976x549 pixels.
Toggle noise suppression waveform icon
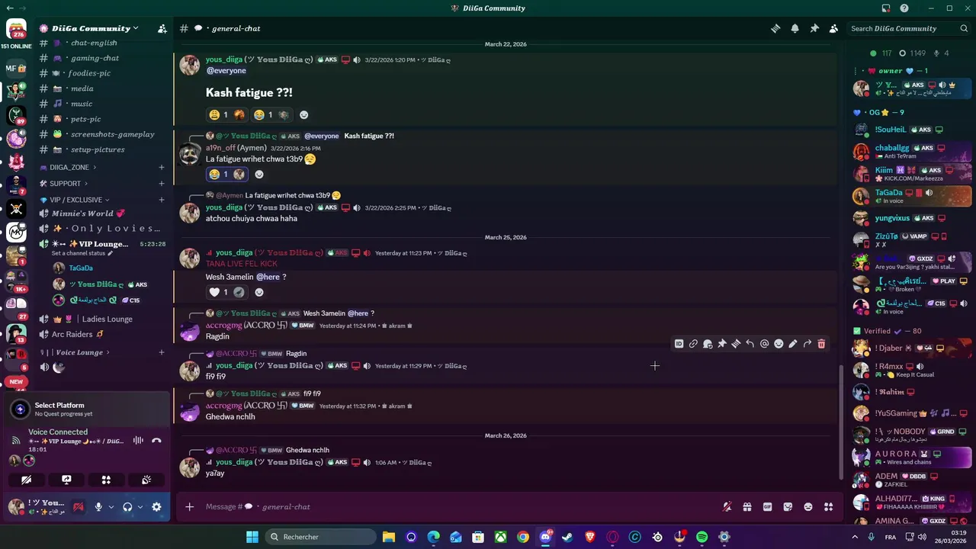click(138, 440)
